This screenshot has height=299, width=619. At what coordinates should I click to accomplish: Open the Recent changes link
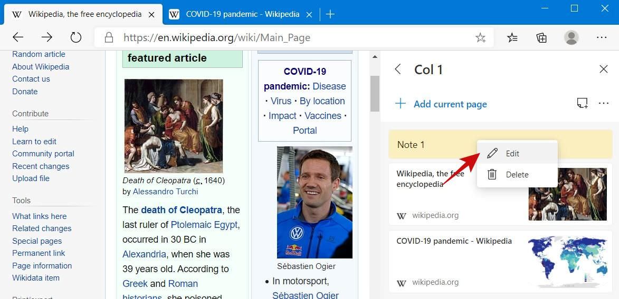tap(41, 166)
